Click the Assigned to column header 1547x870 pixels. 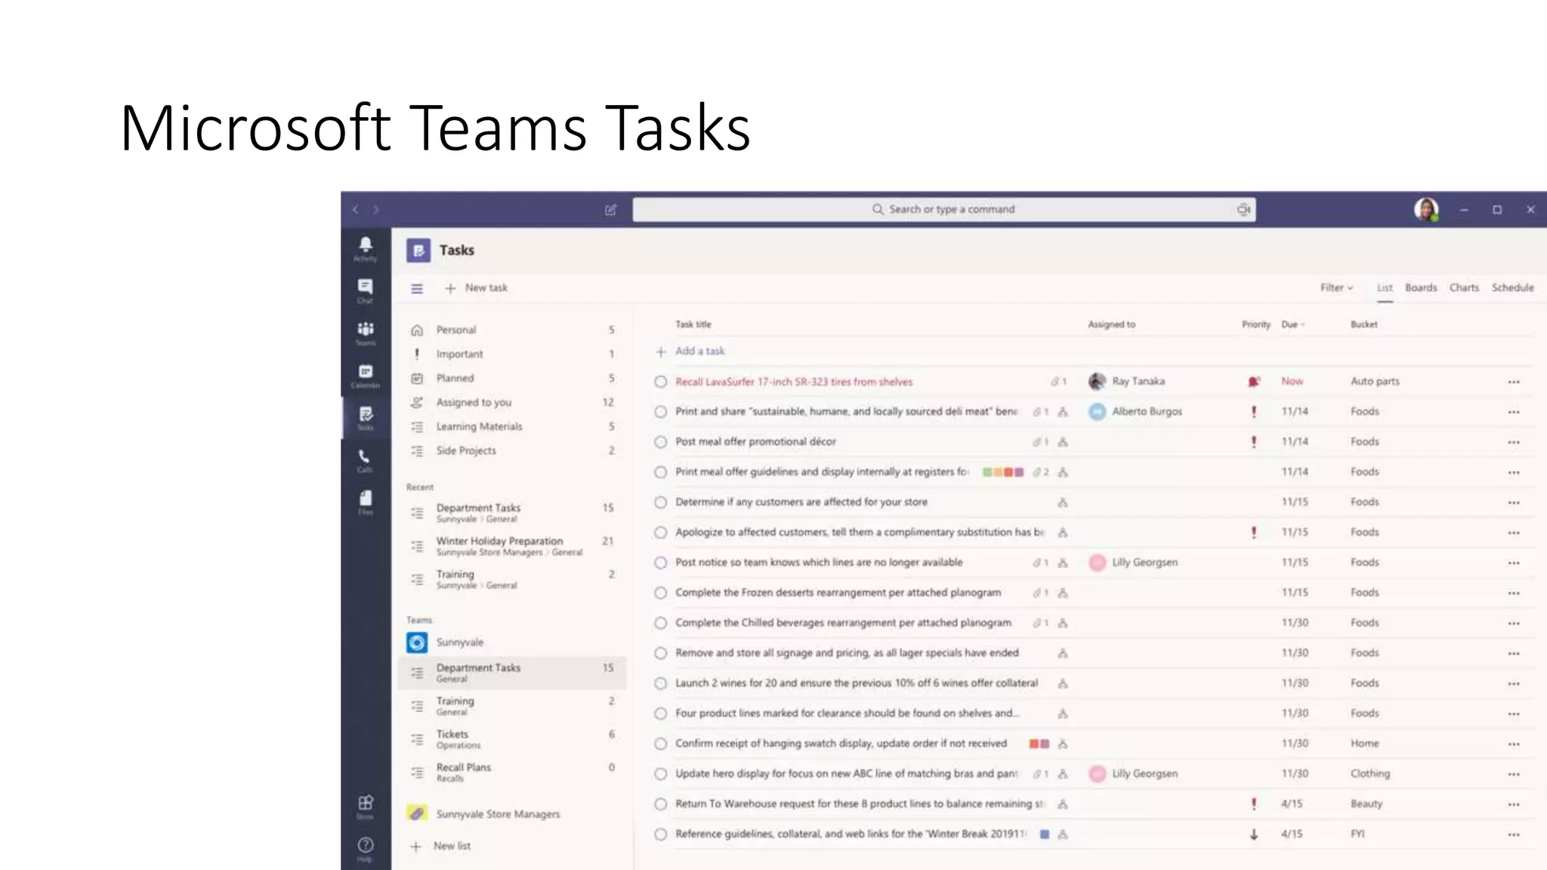coord(1111,325)
